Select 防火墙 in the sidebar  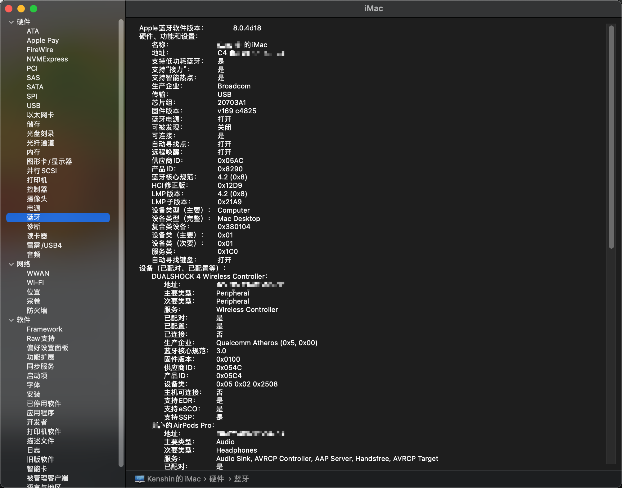pyautogui.click(x=37, y=310)
